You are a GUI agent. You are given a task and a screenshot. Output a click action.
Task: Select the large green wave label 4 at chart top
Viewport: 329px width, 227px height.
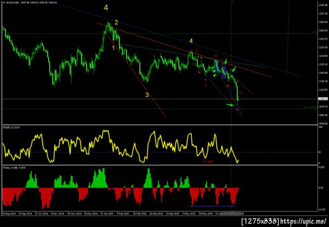pyautogui.click(x=106, y=8)
